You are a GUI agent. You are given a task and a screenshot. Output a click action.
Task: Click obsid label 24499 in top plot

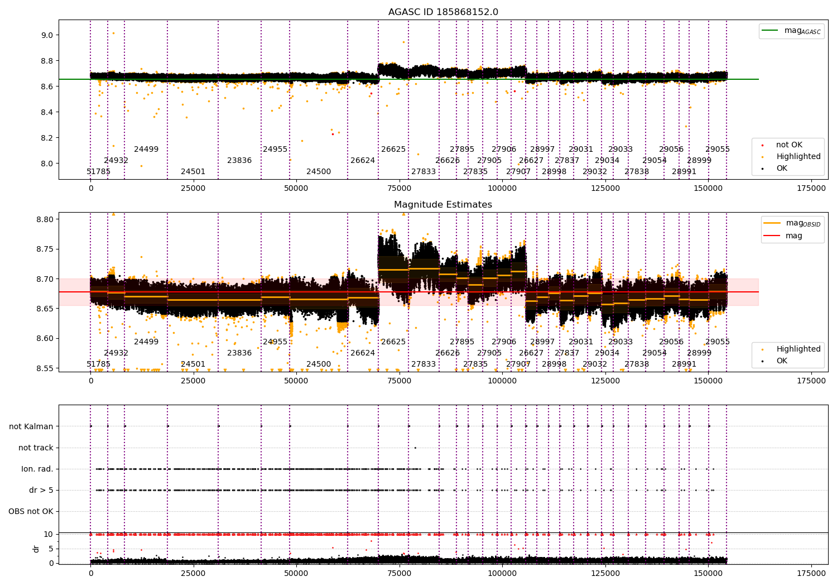click(146, 149)
